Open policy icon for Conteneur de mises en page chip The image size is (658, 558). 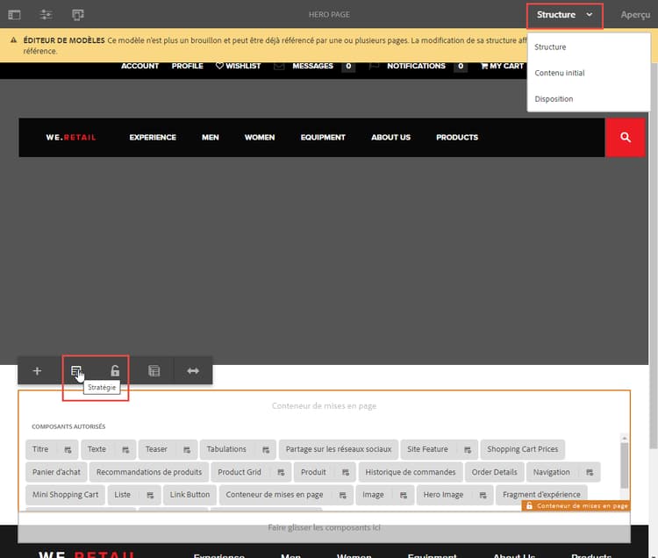(x=342, y=495)
